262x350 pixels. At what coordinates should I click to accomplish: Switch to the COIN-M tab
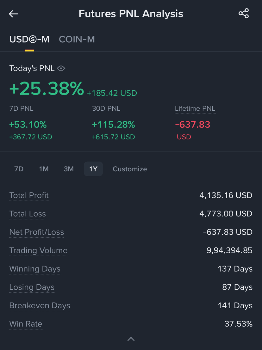pos(77,39)
